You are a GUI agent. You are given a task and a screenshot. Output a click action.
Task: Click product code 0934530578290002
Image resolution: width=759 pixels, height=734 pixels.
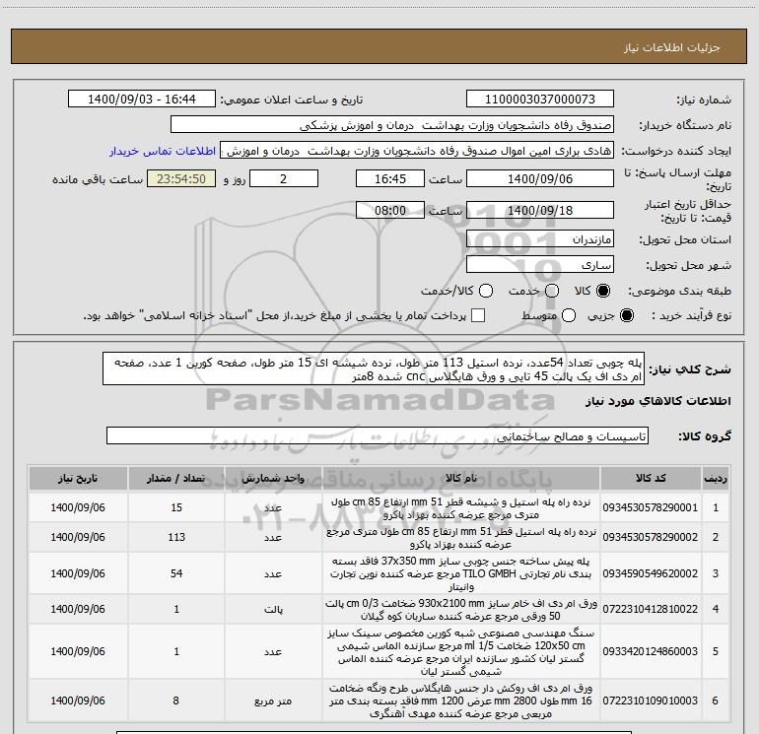pyautogui.click(x=651, y=537)
